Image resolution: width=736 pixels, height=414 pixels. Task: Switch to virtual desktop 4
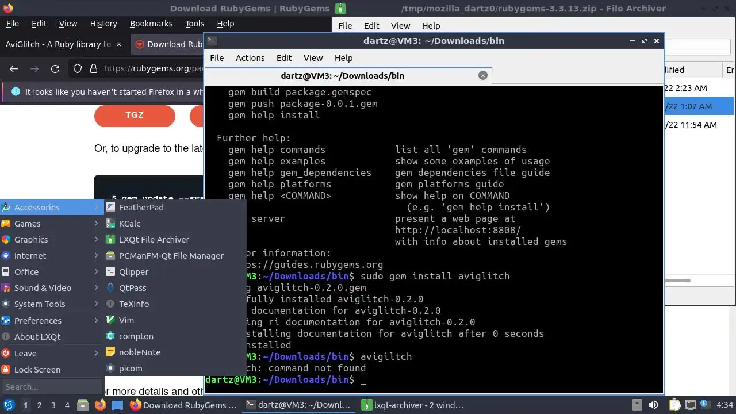tap(67, 405)
